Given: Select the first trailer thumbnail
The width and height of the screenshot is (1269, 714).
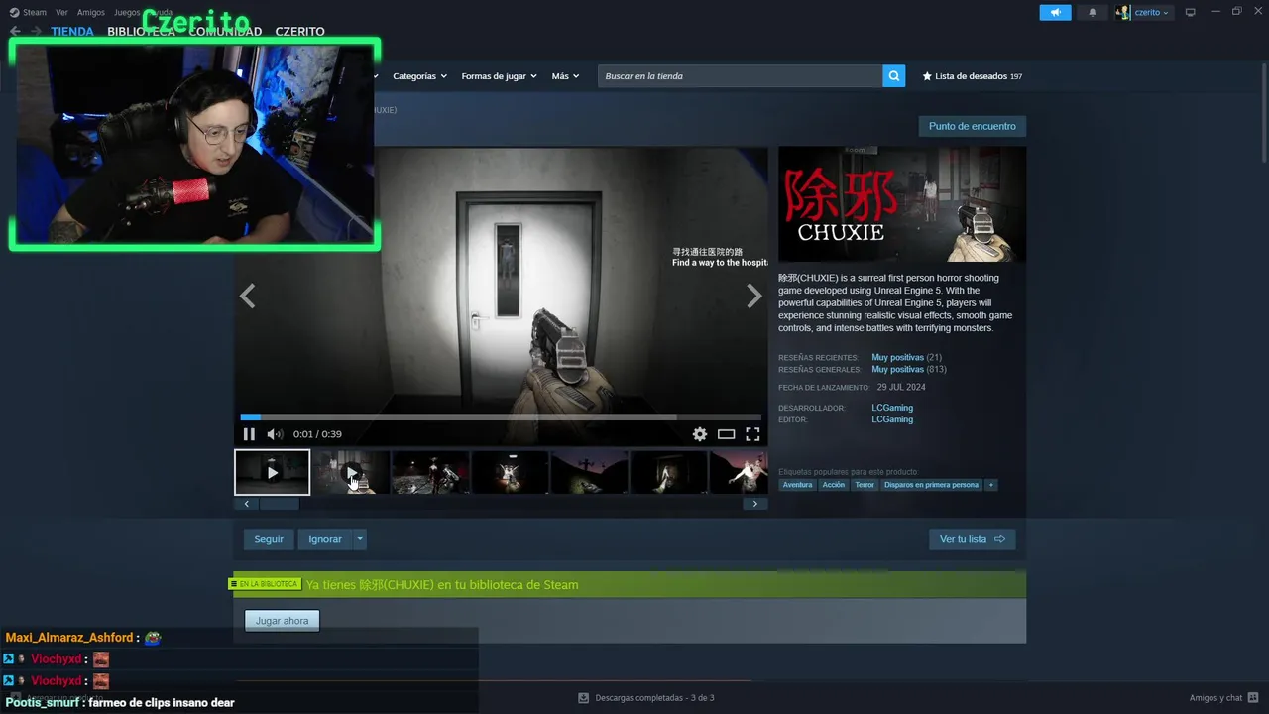Looking at the screenshot, I should point(272,472).
